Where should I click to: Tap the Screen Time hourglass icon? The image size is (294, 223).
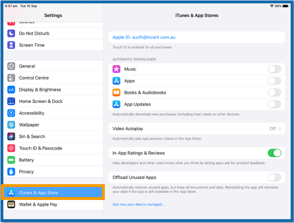tap(11, 45)
